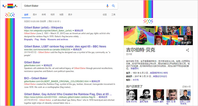The width and height of the screenshot is (198, 106).
Task: Open Gilbert Baker (artist) - Wikipedia result
Action: (x=44, y=28)
